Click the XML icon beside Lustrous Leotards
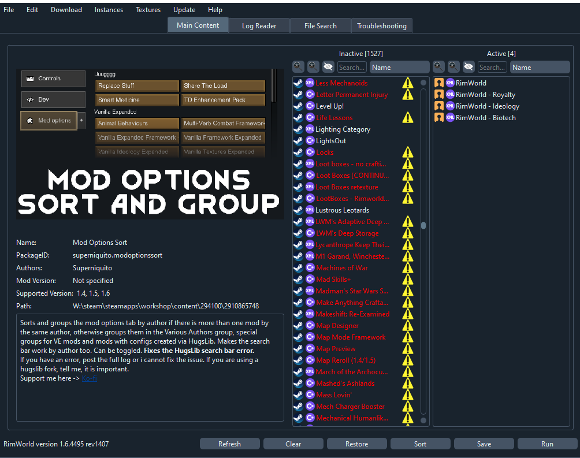Image resolution: width=580 pixels, height=458 pixels. 310,210
